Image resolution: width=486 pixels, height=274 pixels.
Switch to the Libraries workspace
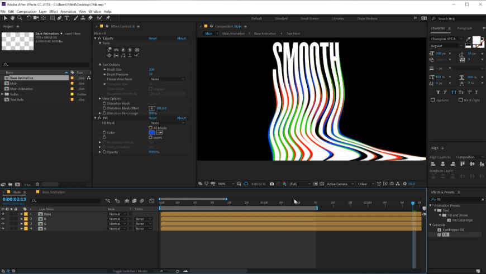(x=338, y=18)
